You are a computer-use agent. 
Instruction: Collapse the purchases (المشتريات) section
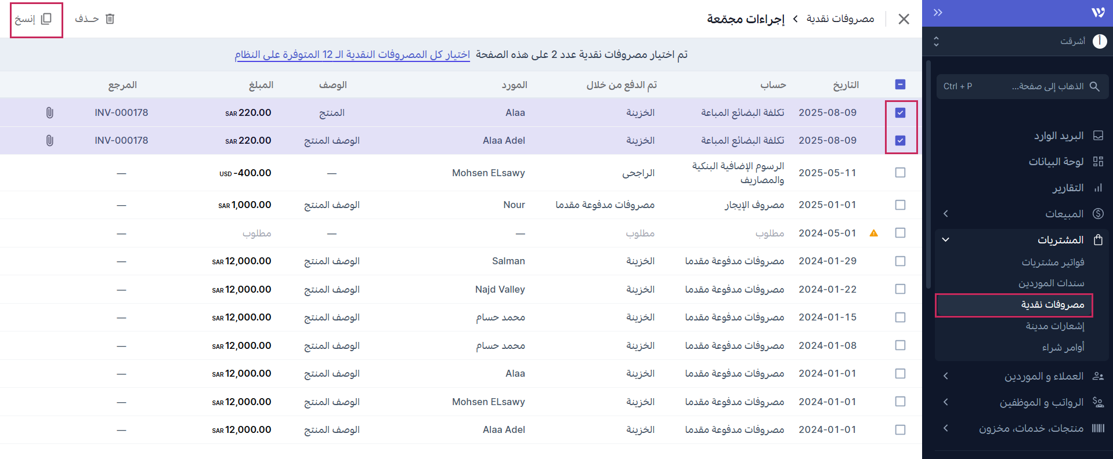946,240
